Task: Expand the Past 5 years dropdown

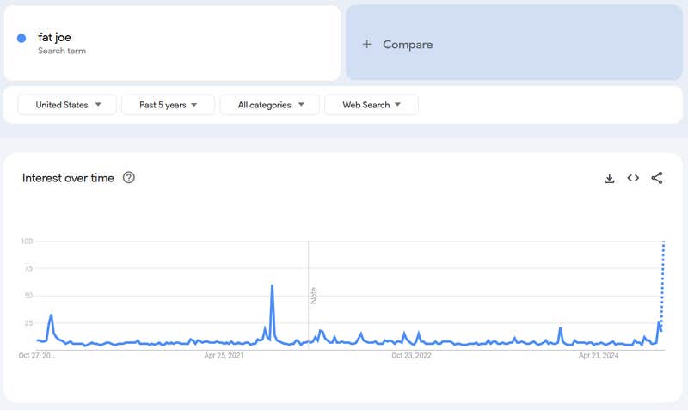Action: click(x=168, y=105)
